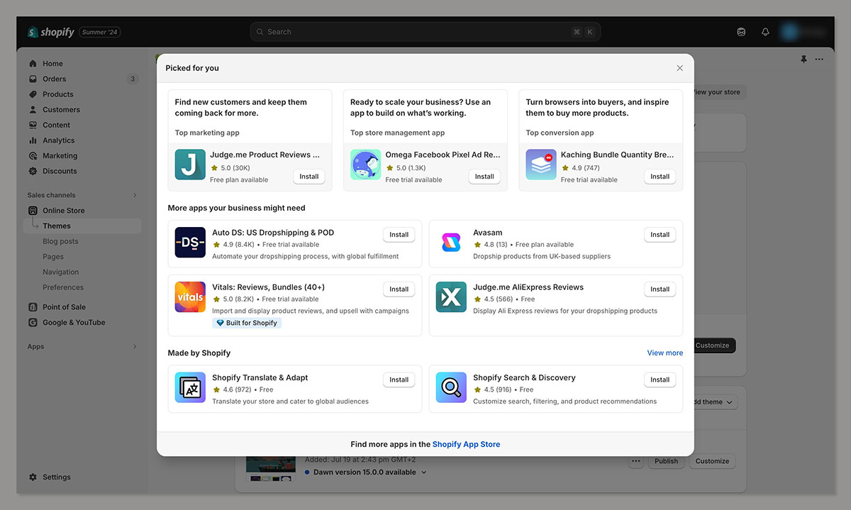Screen dimensions: 851x510
Task: Open the Analytics page from sidebar
Action: click(x=58, y=140)
